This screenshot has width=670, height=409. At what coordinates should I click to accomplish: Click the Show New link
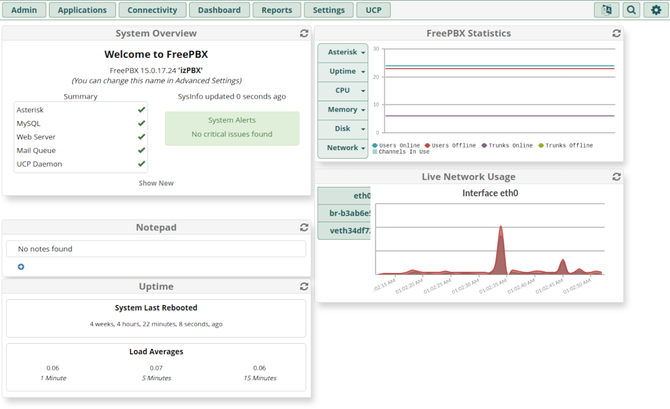[x=156, y=183]
